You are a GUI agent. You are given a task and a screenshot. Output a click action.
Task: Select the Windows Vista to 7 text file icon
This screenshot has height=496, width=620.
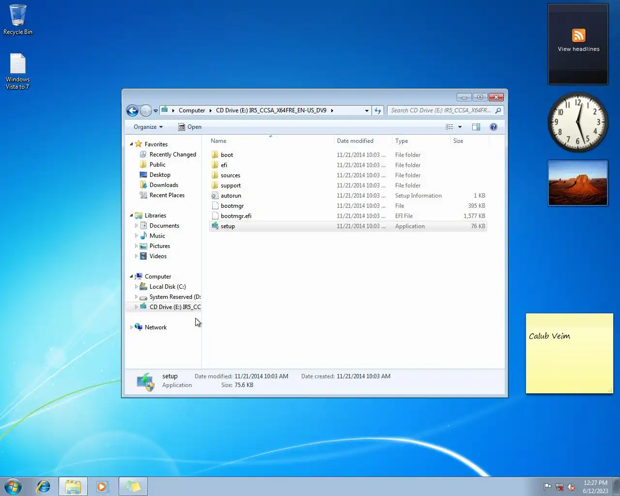click(17, 71)
